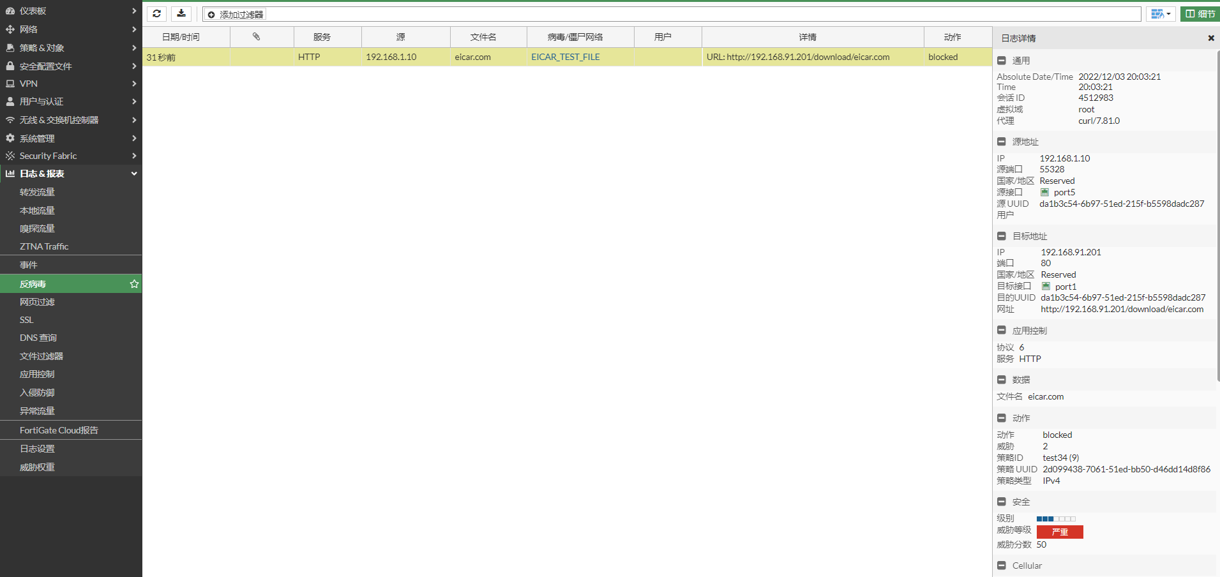Click the 严重 threat level badge
Viewport: 1220px width, 577px height.
point(1059,532)
